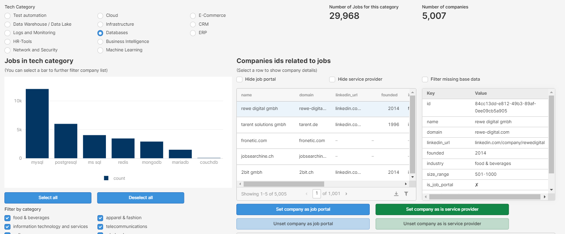Image resolution: width=565 pixels, height=234 pixels.
Task: Select the Machine Learning tech category
Action: pyautogui.click(x=100, y=50)
